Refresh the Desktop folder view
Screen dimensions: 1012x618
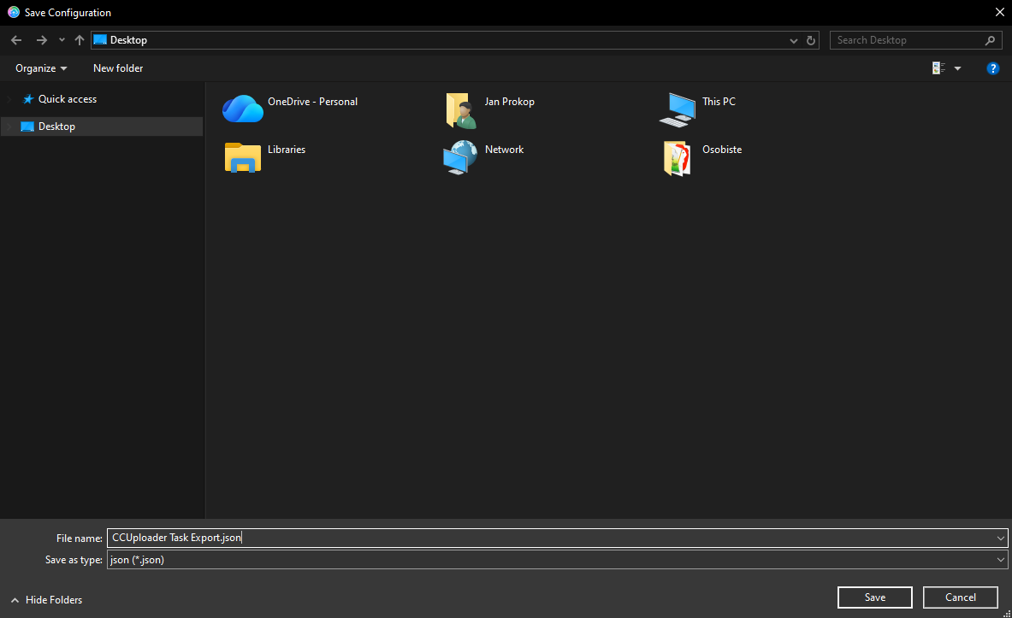(811, 40)
